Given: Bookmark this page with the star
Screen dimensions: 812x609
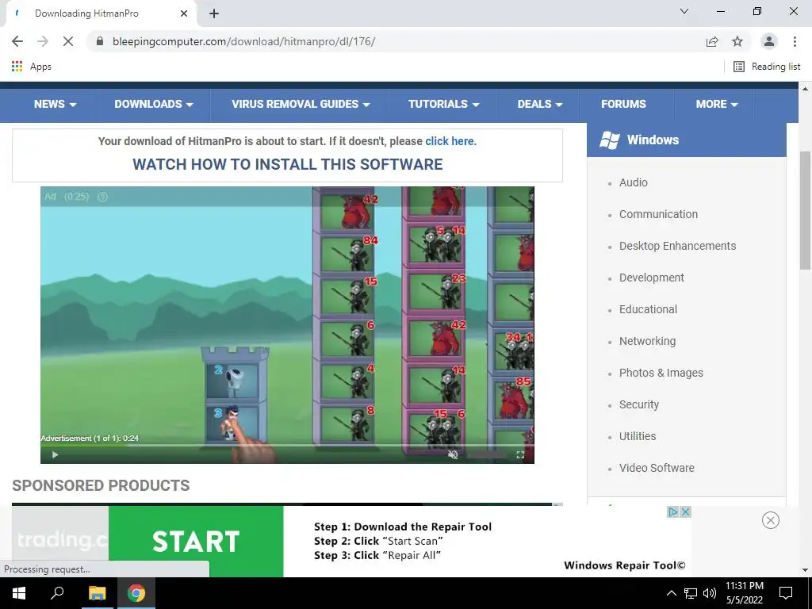Looking at the screenshot, I should coord(737,41).
